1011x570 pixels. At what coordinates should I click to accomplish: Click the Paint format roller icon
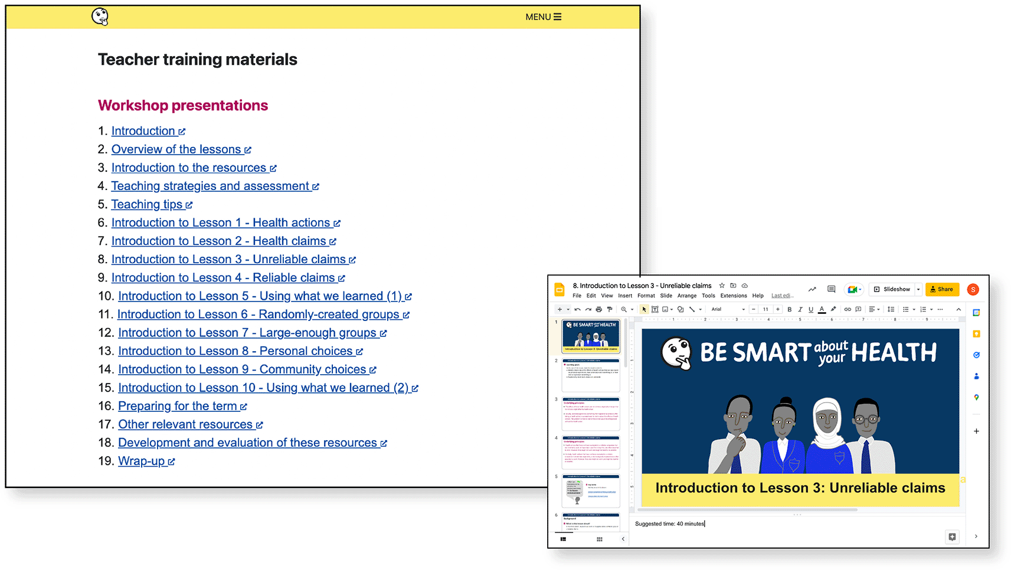point(610,309)
